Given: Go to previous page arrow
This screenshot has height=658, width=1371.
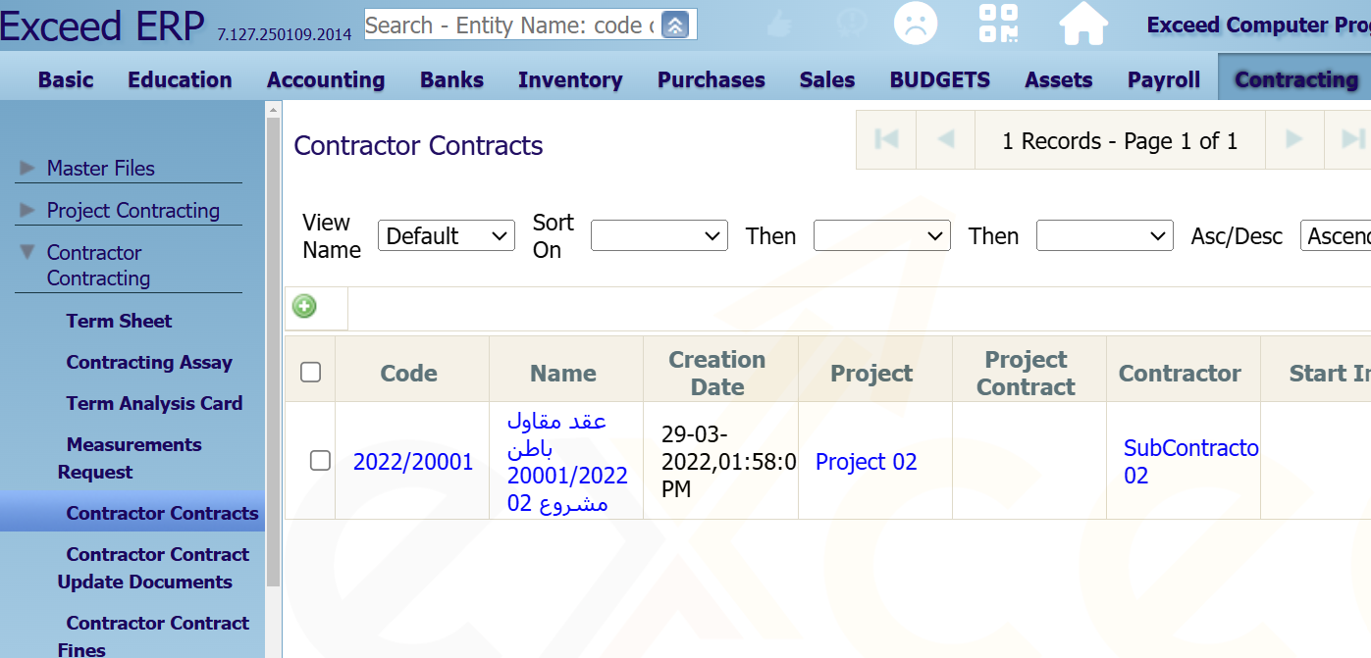Looking at the screenshot, I should click(945, 140).
